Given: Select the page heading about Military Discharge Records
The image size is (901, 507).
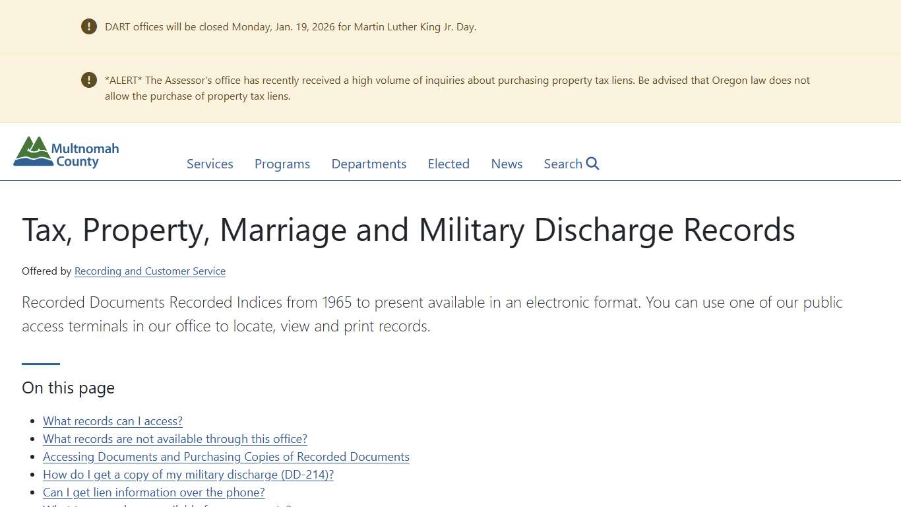Looking at the screenshot, I should [x=408, y=230].
